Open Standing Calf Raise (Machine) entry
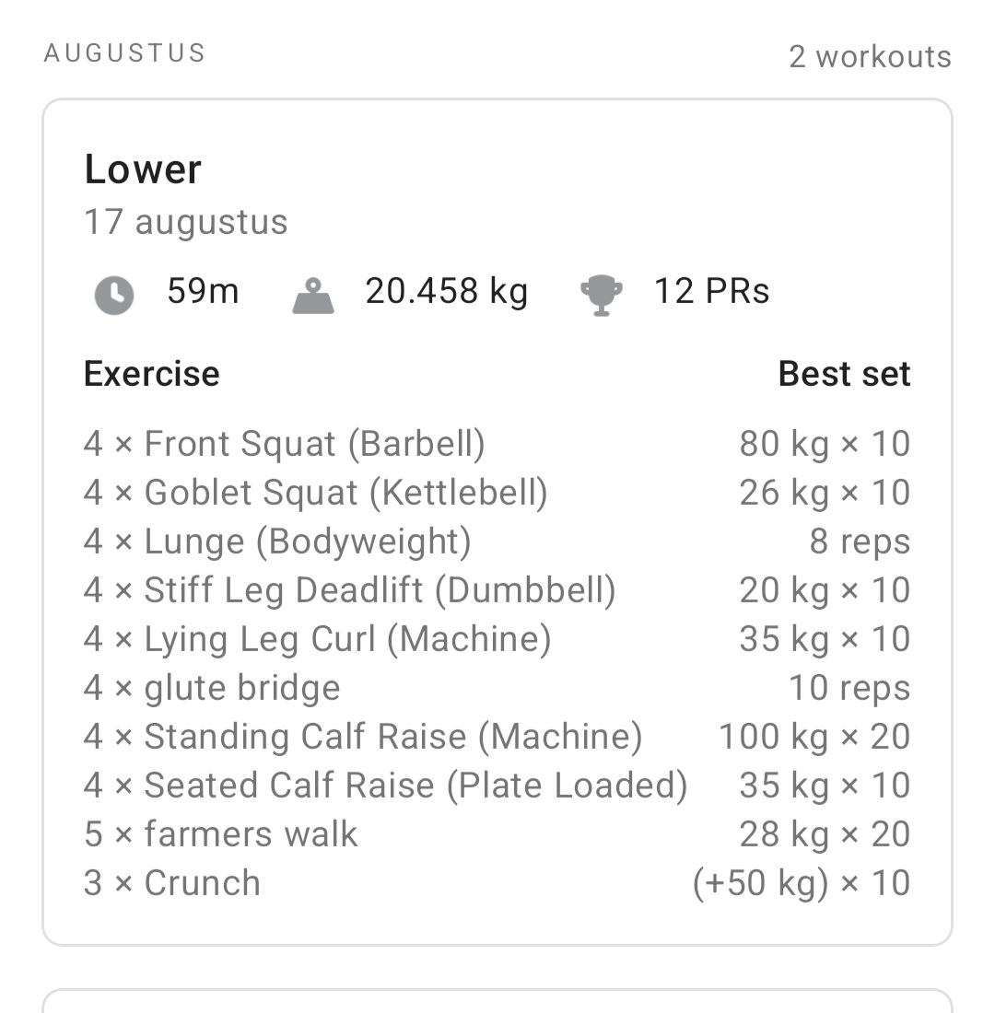Viewport: 995px width, 1013px height. pyautogui.click(x=363, y=737)
